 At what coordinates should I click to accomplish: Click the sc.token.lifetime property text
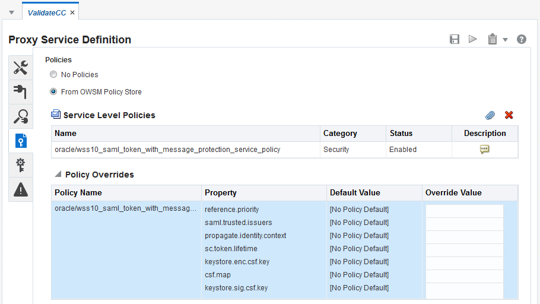point(231,249)
